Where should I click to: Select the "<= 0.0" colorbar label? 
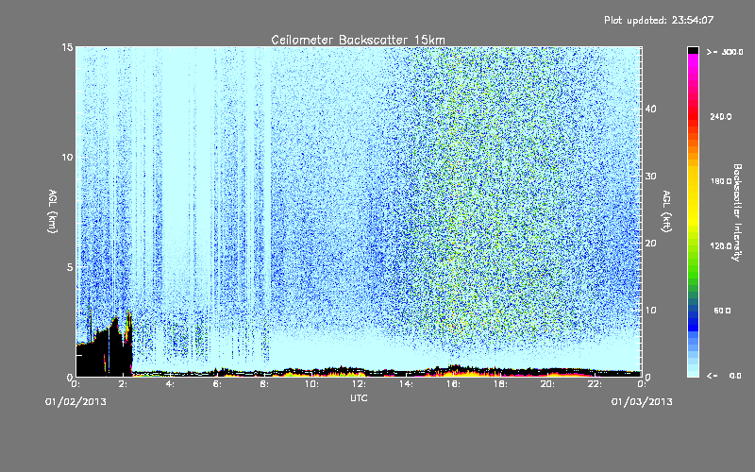click(725, 376)
